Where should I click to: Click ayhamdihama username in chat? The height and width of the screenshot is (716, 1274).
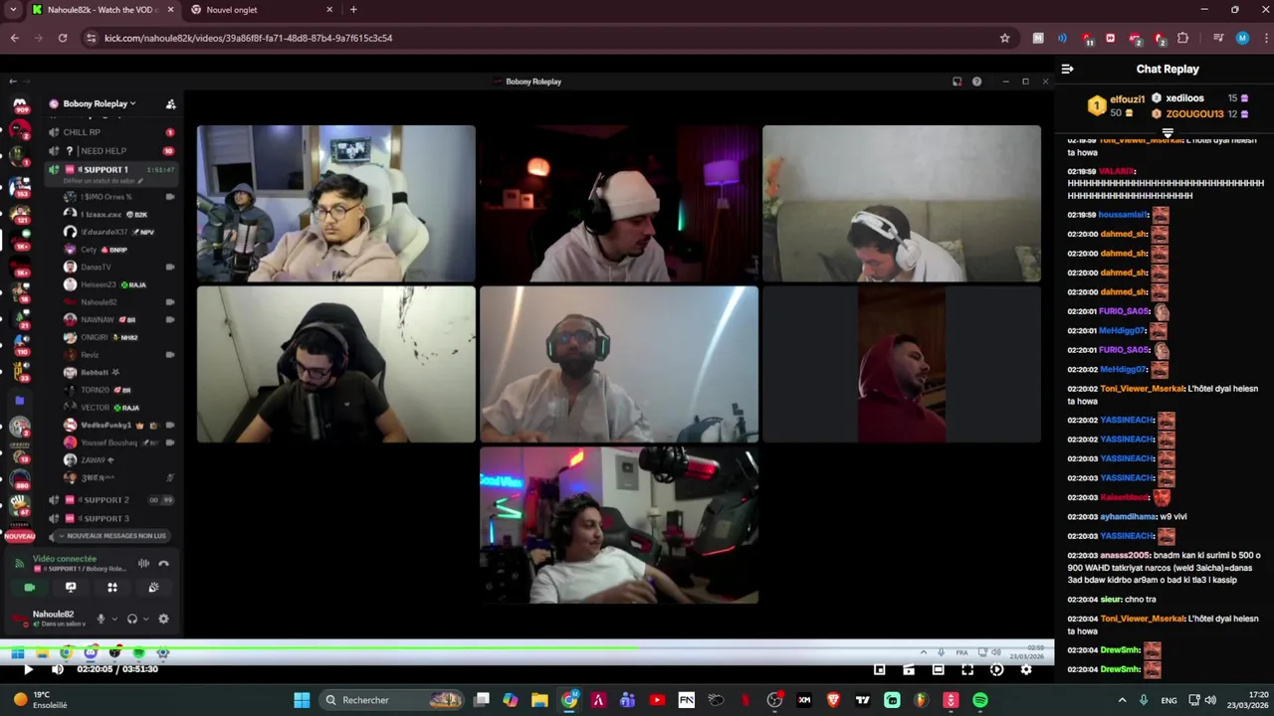pos(1128,517)
